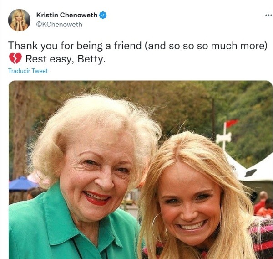Click the blue verified badge
Image resolution: width=273 pixels, height=259 pixels.
point(103,15)
